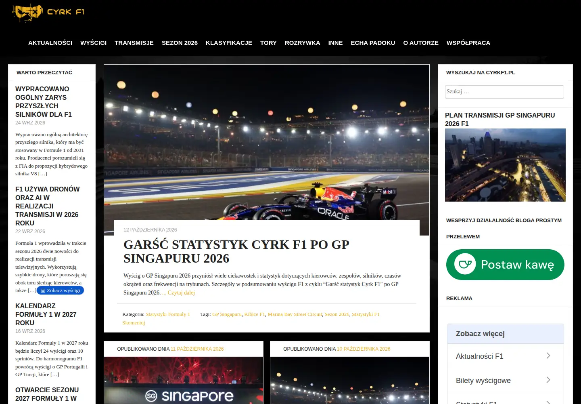Screen dimensions: 581x404
Task: Click the Sezon 2026 tag
Action: pyautogui.click(x=337, y=314)
